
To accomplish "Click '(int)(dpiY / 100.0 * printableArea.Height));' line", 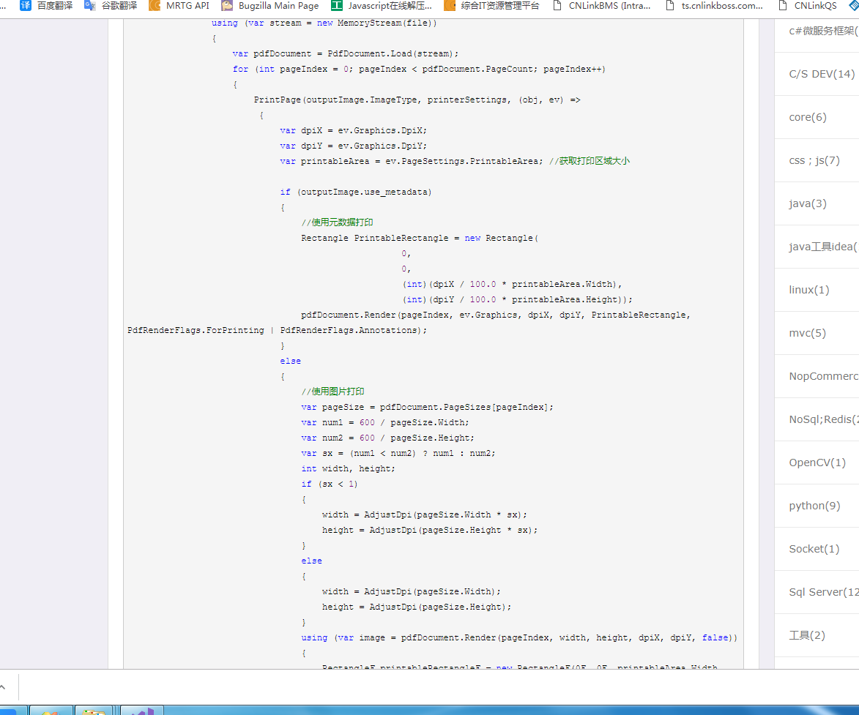I will point(517,299).
